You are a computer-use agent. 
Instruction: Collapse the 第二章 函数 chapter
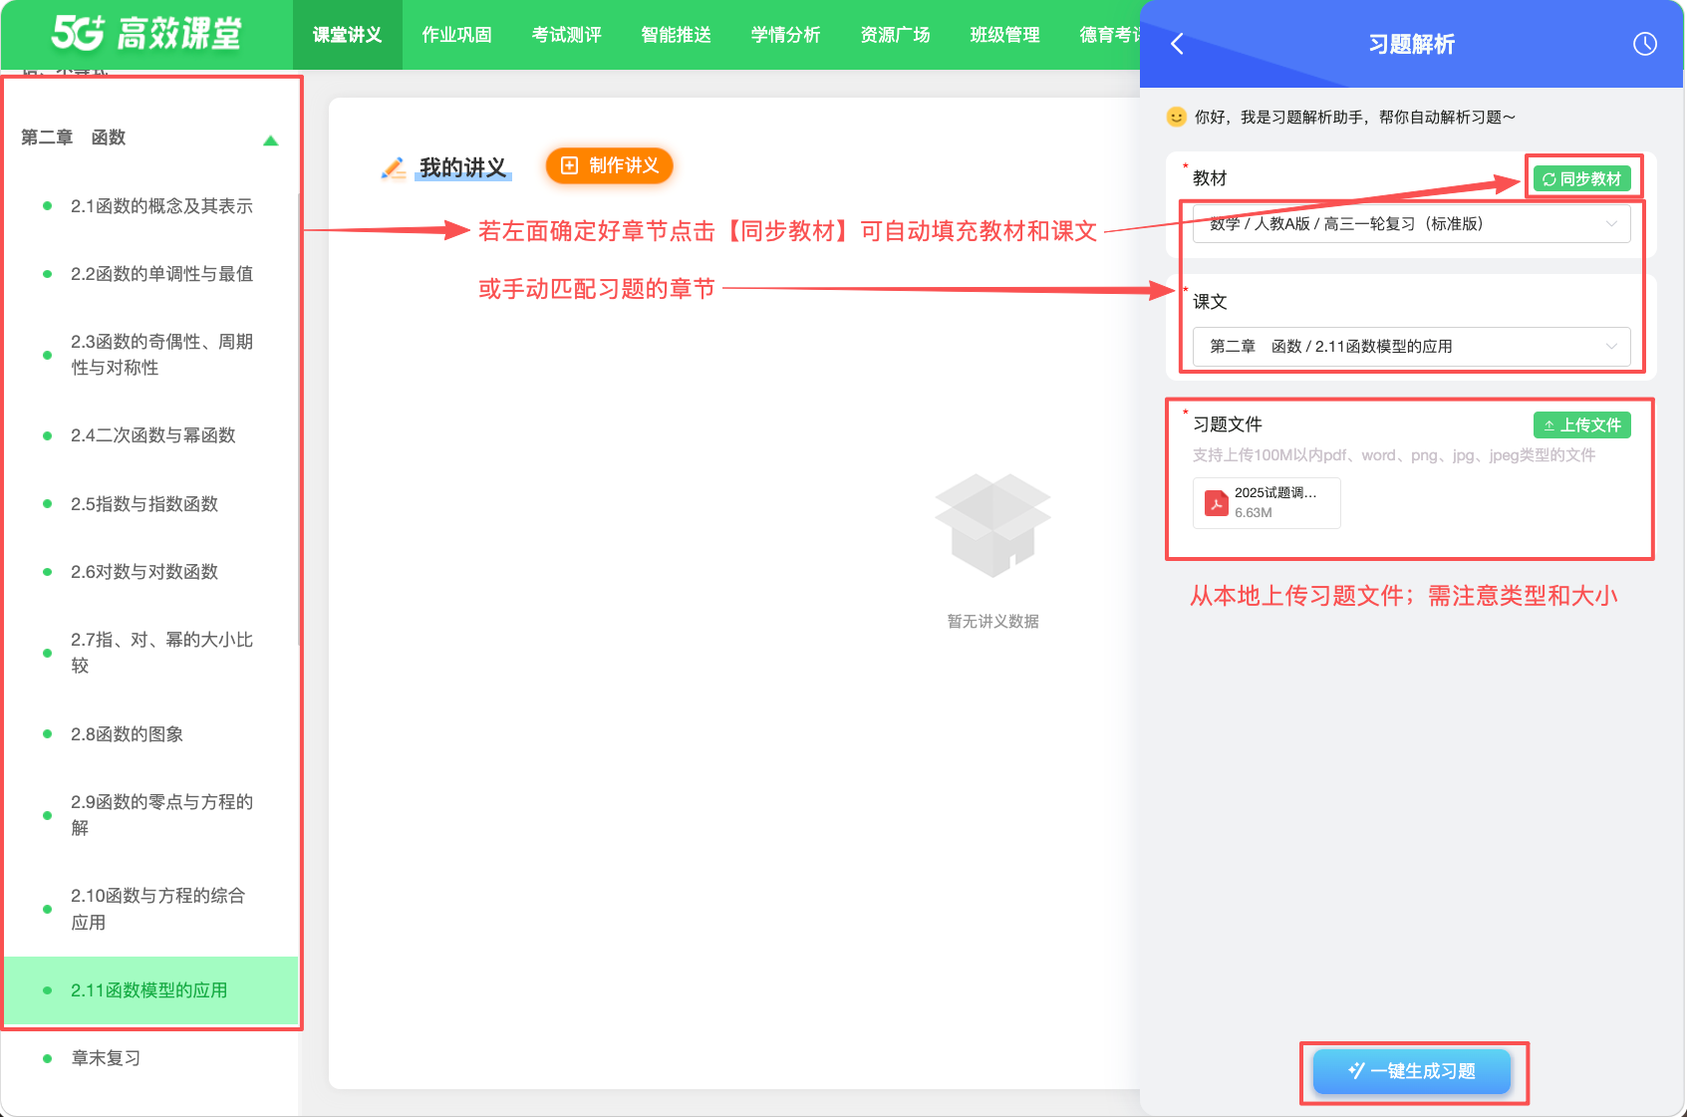pos(270,140)
